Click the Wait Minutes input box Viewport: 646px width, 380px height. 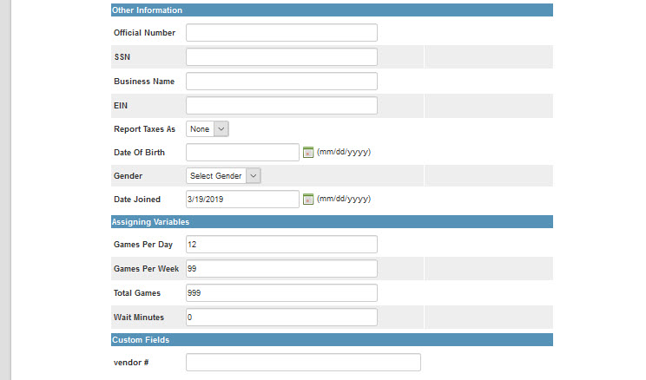(x=281, y=318)
